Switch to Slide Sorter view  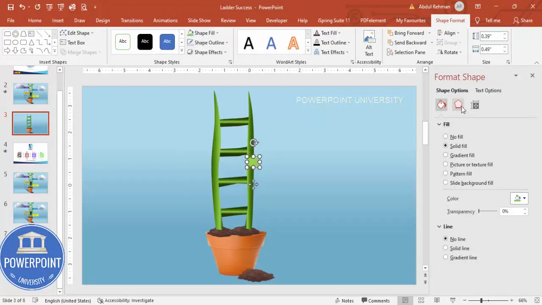point(421,300)
